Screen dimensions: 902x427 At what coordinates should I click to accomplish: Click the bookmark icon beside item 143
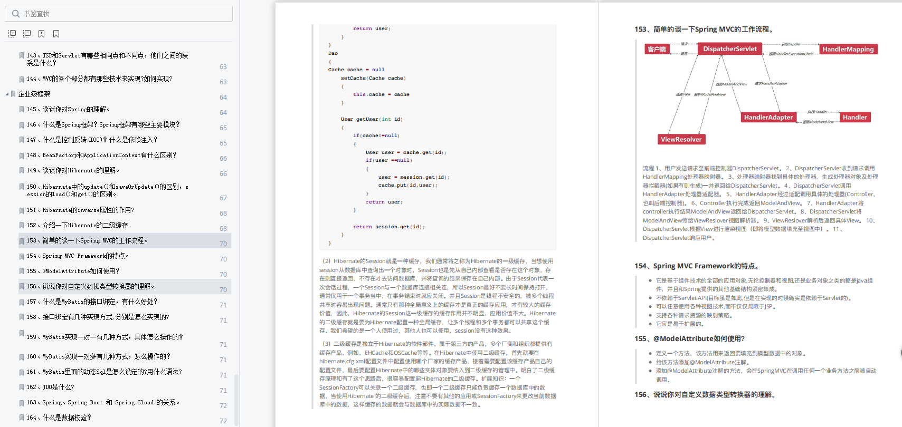coord(22,55)
